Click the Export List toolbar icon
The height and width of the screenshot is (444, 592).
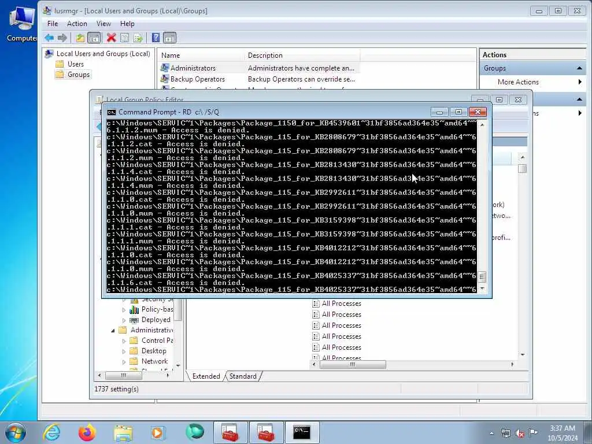138,38
